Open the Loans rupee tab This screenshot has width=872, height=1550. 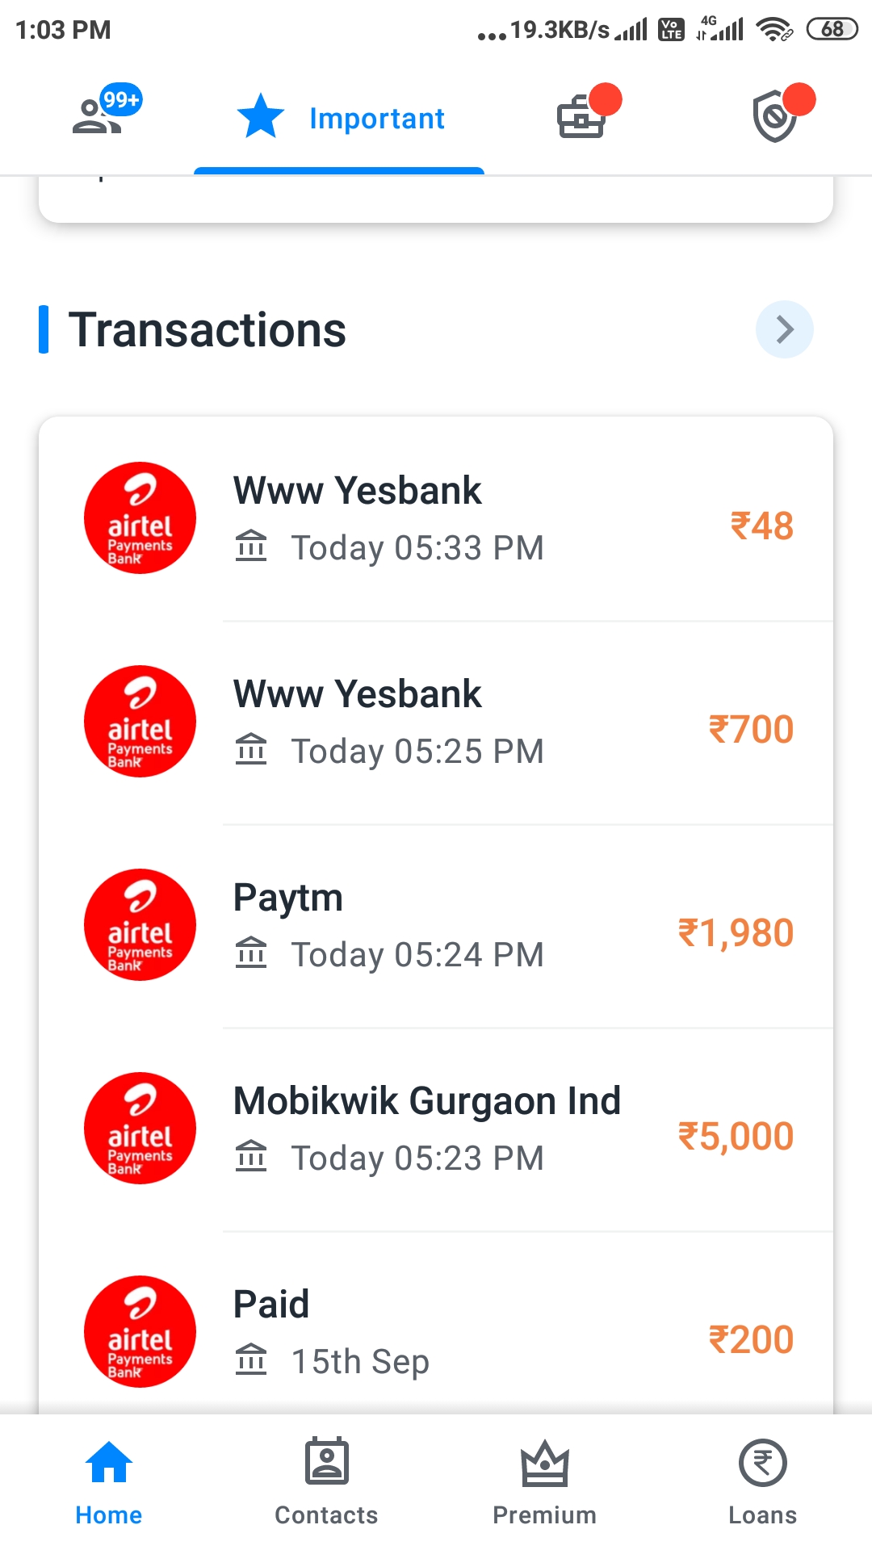click(762, 1482)
